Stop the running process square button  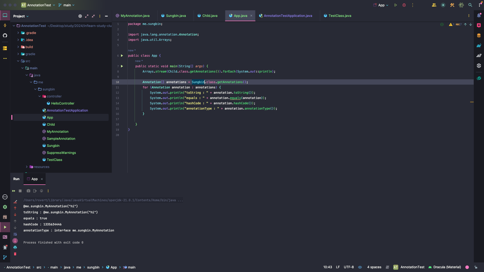[x=20, y=191]
